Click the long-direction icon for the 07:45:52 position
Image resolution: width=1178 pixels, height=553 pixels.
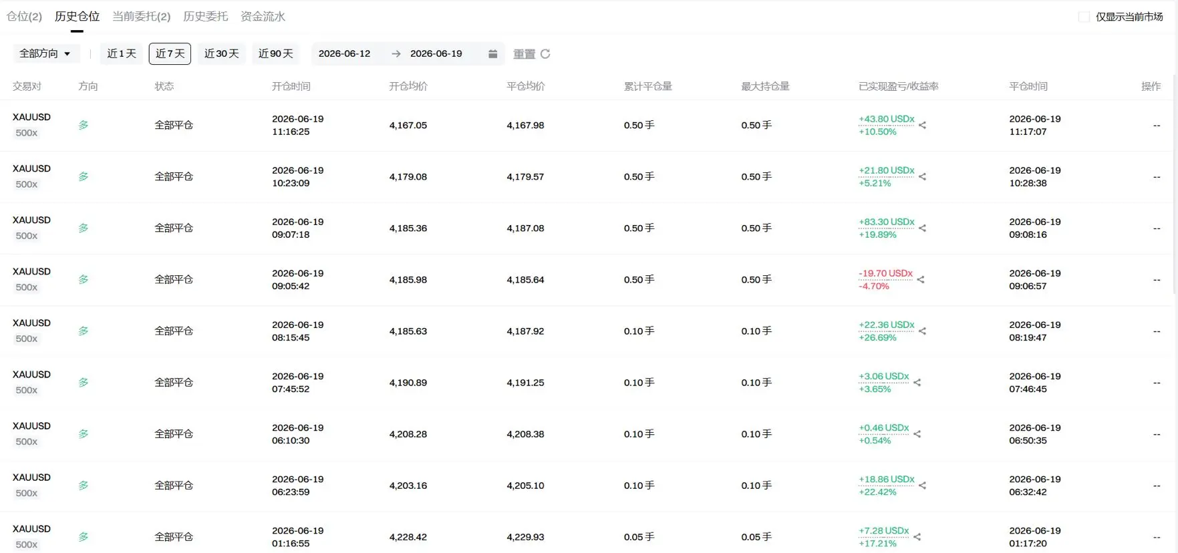(84, 382)
